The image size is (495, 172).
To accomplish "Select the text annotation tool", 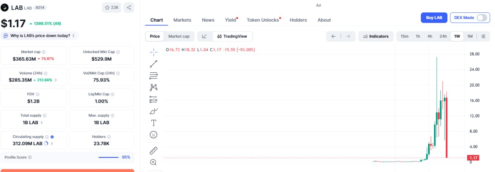I will tap(154, 123).
